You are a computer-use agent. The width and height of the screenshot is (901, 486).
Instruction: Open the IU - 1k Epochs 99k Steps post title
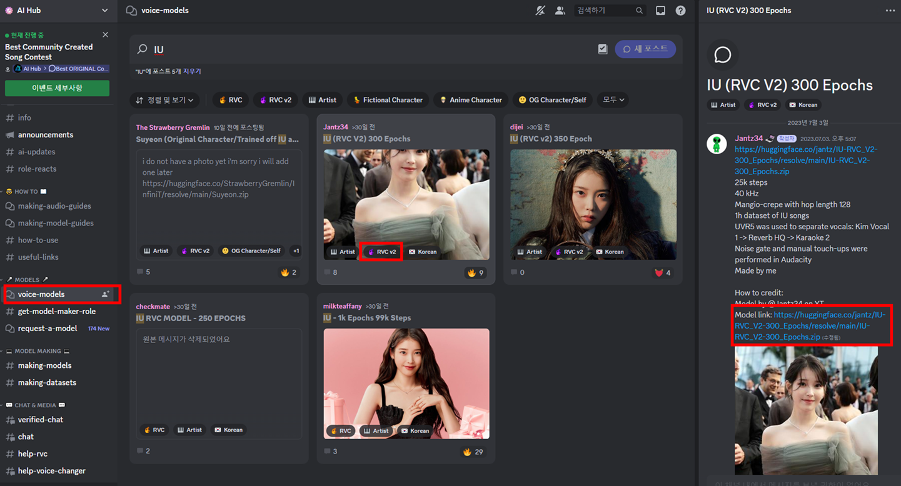(x=367, y=318)
